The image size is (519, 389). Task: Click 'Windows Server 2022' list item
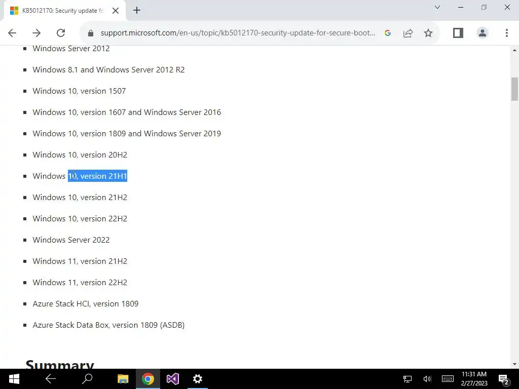point(71,240)
